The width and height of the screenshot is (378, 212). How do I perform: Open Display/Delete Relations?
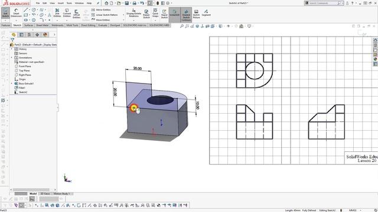click(134, 13)
